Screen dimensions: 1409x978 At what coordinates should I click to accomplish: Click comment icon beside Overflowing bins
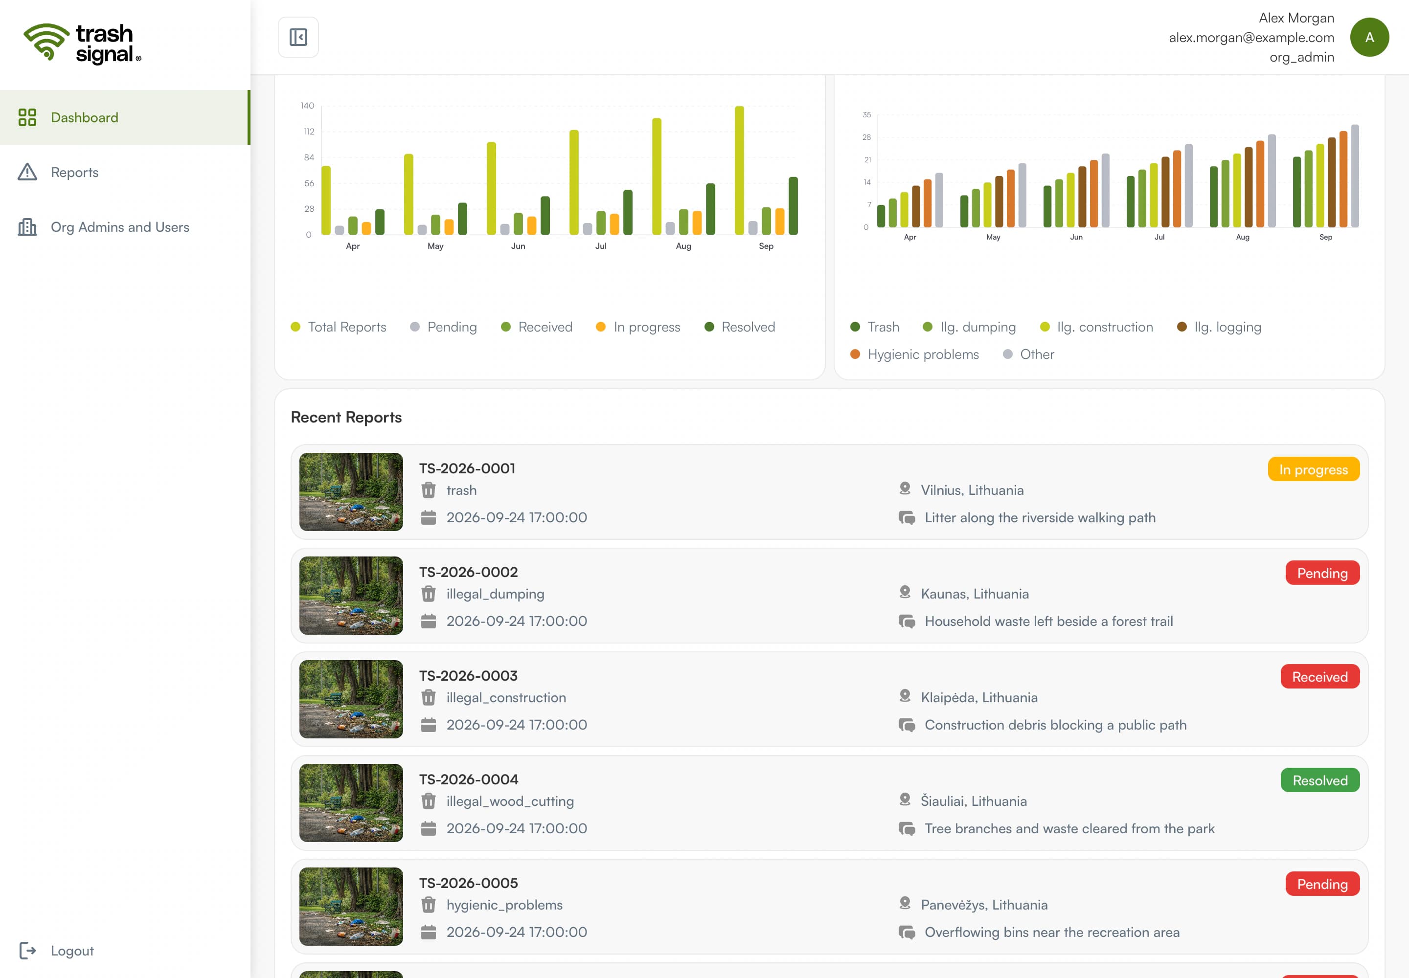click(906, 932)
